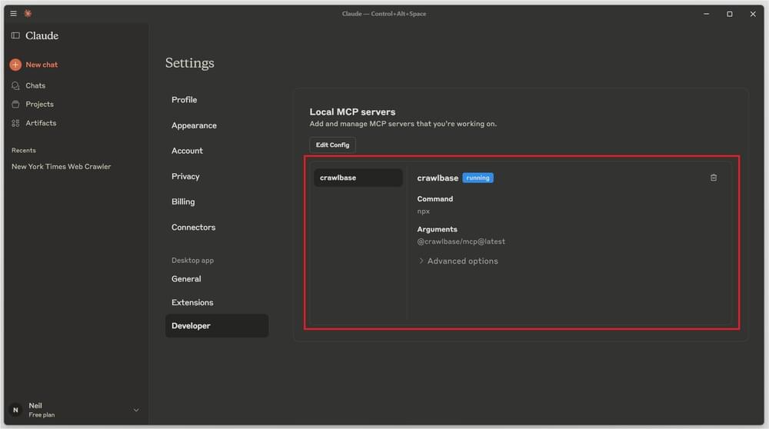The image size is (769, 429).
Task: Expand Advanced options section
Action: click(458, 261)
